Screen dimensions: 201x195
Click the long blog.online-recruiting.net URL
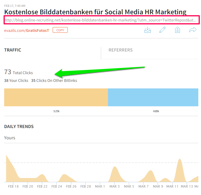click(100, 21)
